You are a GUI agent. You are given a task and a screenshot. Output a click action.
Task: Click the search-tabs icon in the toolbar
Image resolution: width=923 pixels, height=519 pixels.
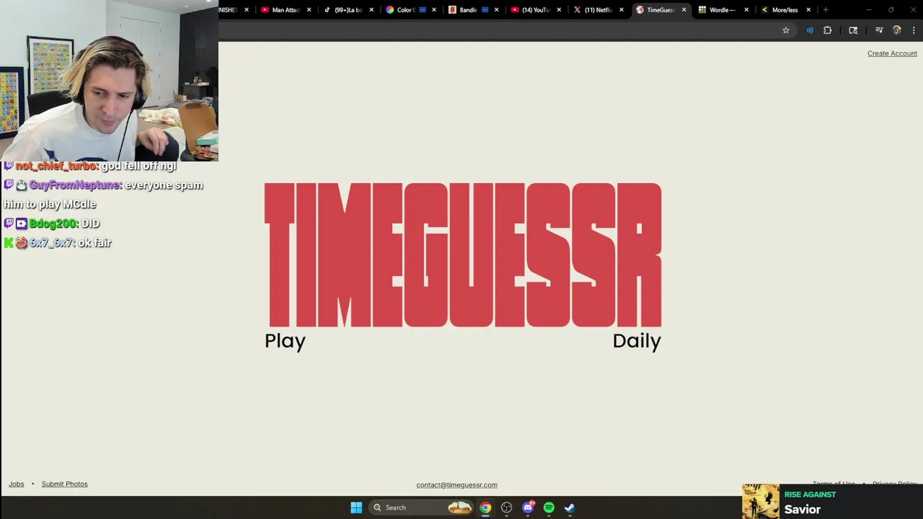pos(853,30)
